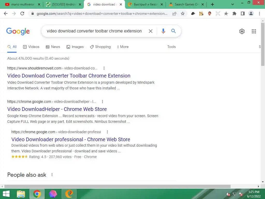Click the scrollbar down arrow
This screenshot has height=199, width=265.
(263, 182)
